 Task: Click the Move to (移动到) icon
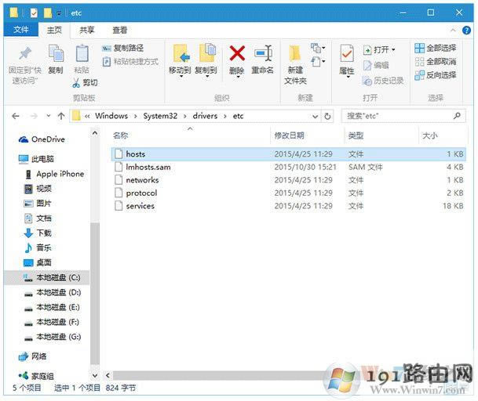(180, 55)
